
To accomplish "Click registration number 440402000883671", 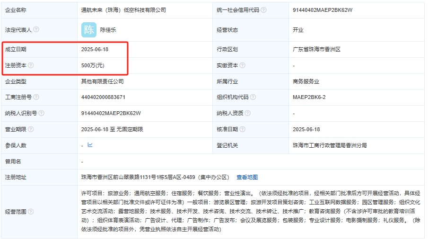I will [103, 97].
